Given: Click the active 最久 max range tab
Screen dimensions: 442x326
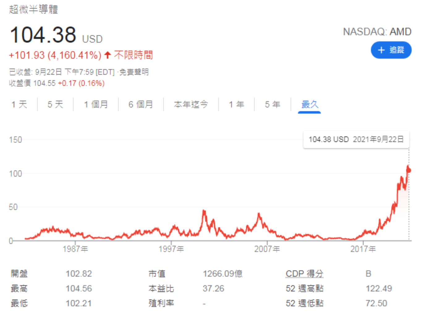Looking at the screenshot, I should point(309,104).
